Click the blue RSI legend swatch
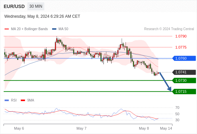The image size is (197, 134). 7,100
